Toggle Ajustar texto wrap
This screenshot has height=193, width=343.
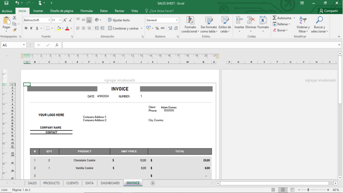point(119,20)
